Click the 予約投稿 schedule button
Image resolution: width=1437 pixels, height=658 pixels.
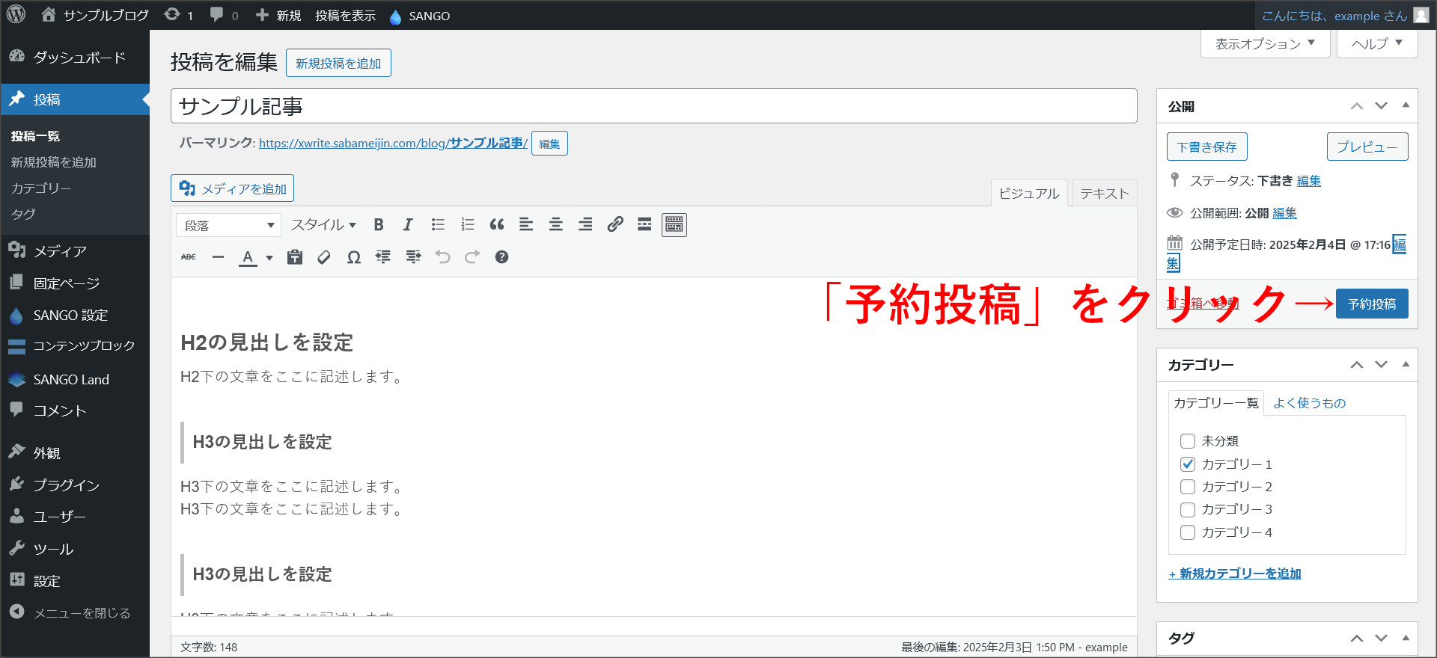tap(1371, 304)
